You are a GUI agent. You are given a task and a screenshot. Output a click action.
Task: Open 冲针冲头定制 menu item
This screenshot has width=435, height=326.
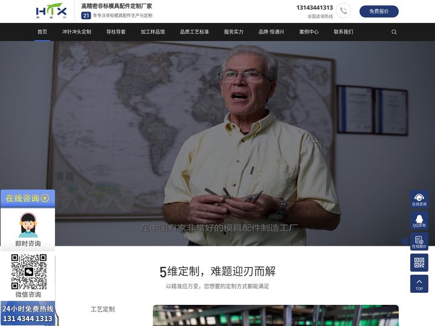[x=77, y=32]
